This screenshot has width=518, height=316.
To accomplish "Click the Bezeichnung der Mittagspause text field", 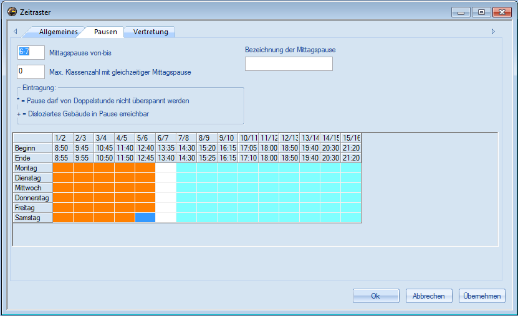I will pyautogui.click(x=289, y=64).
